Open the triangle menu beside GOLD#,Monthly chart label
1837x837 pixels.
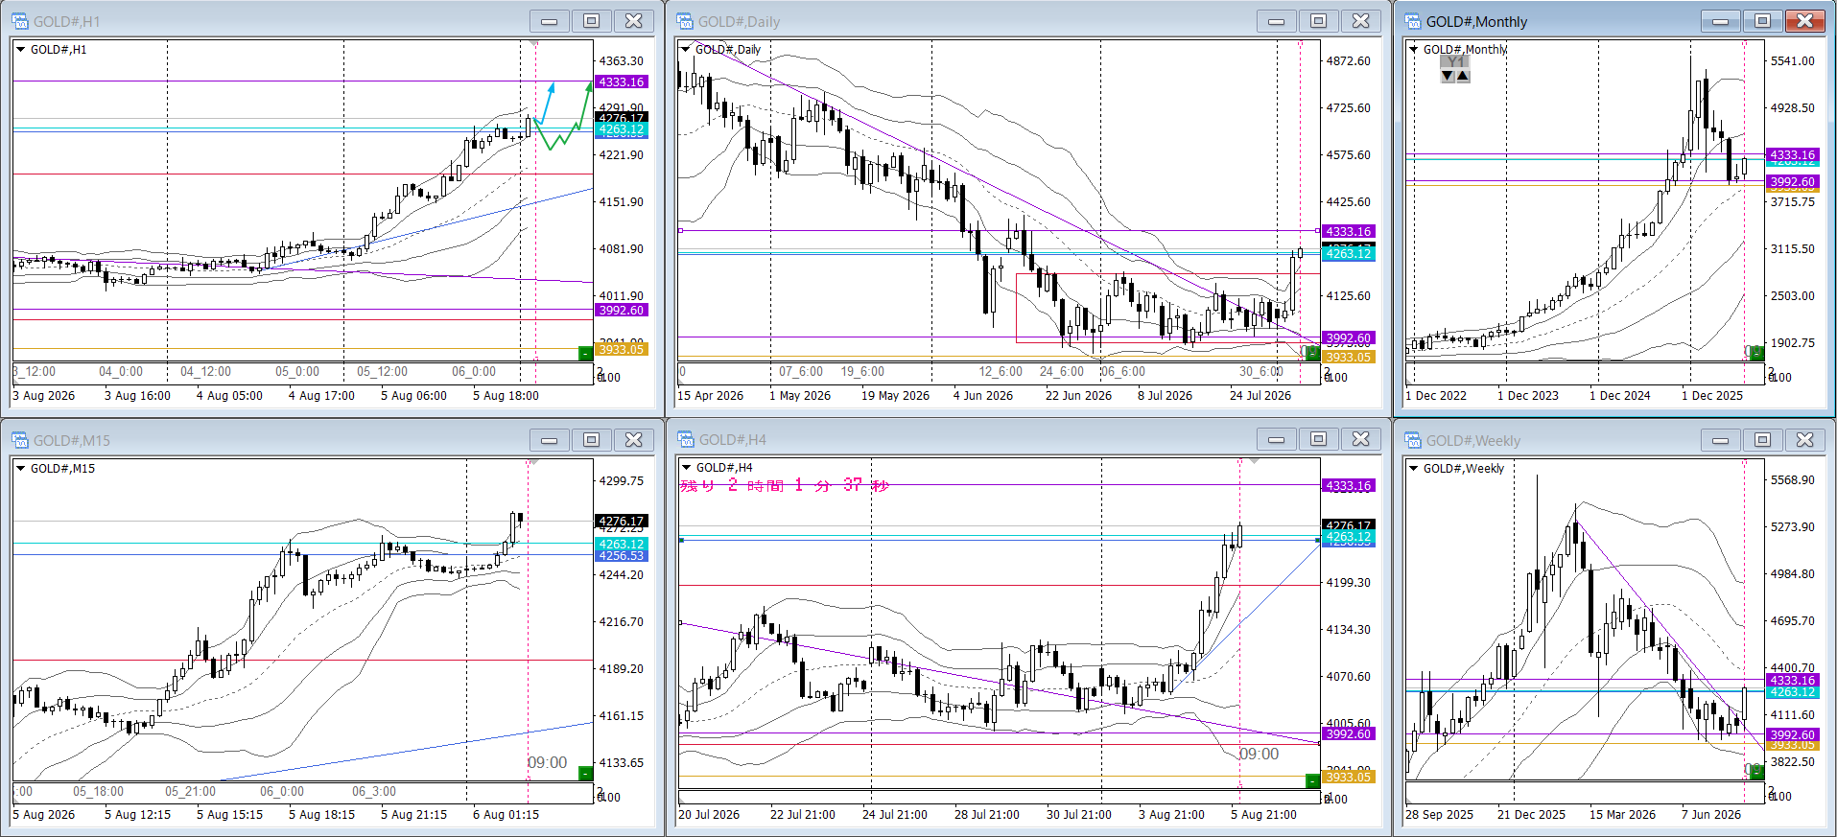(x=1413, y=49)
